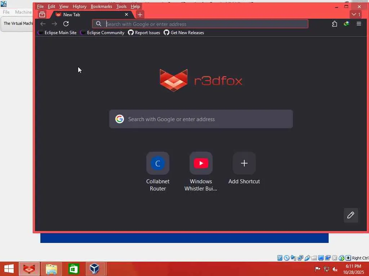
Task: Toggle the muted speaker tray icon
Action: point(335,269)
